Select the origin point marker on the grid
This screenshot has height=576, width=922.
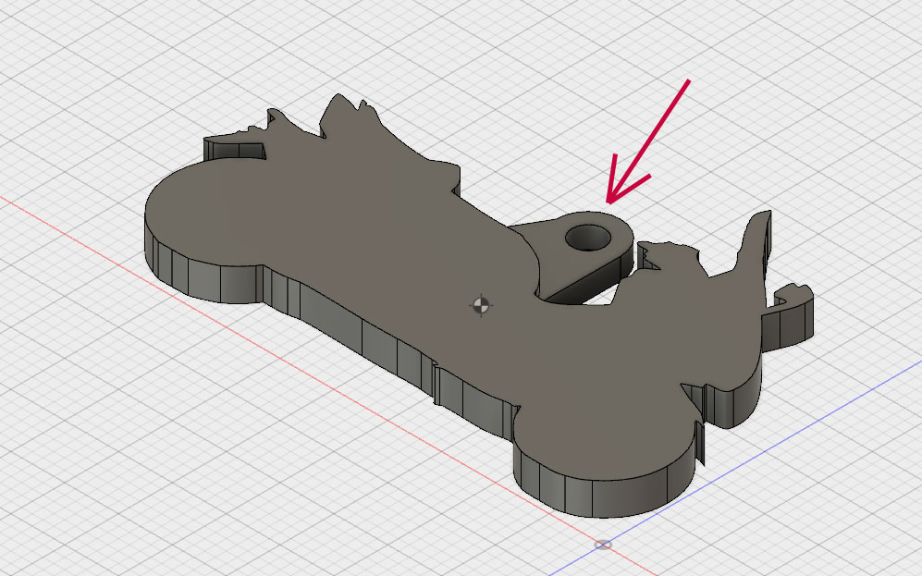coord(603,545)
